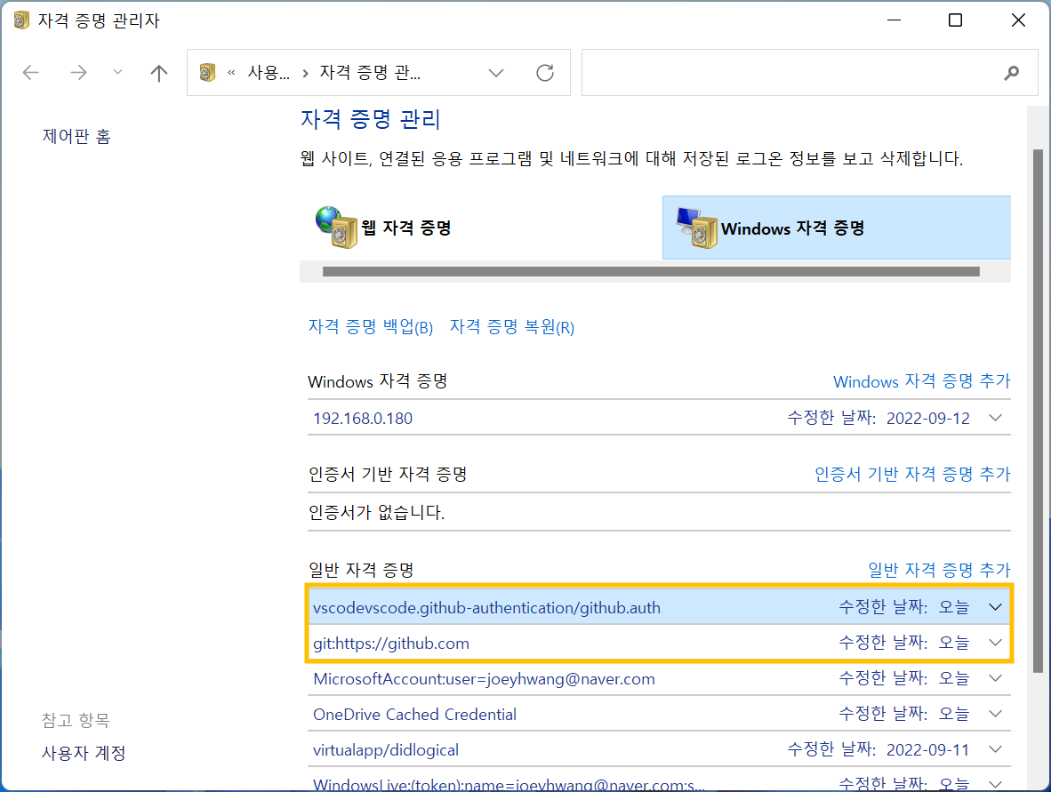Expand the 192.168.0.180 credential chevron

click(x=995, y=418)
